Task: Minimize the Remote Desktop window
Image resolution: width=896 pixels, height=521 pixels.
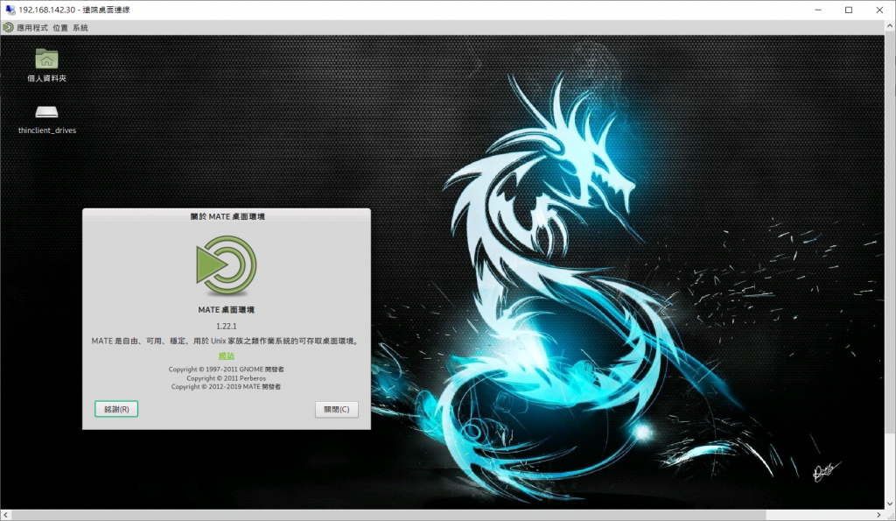Action: pos(818,10)
